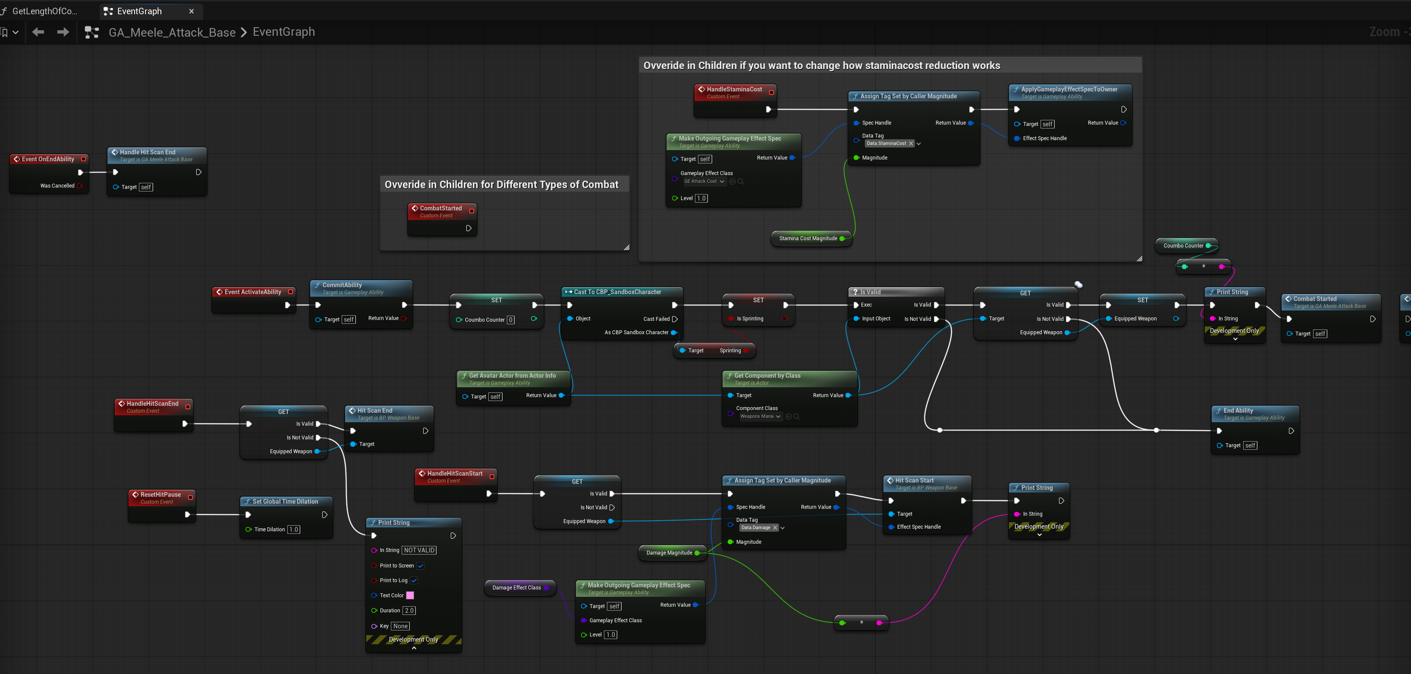1411x674 pixels.
Task: Remove the Data.Damage tag with X
Action: point(775,528)
